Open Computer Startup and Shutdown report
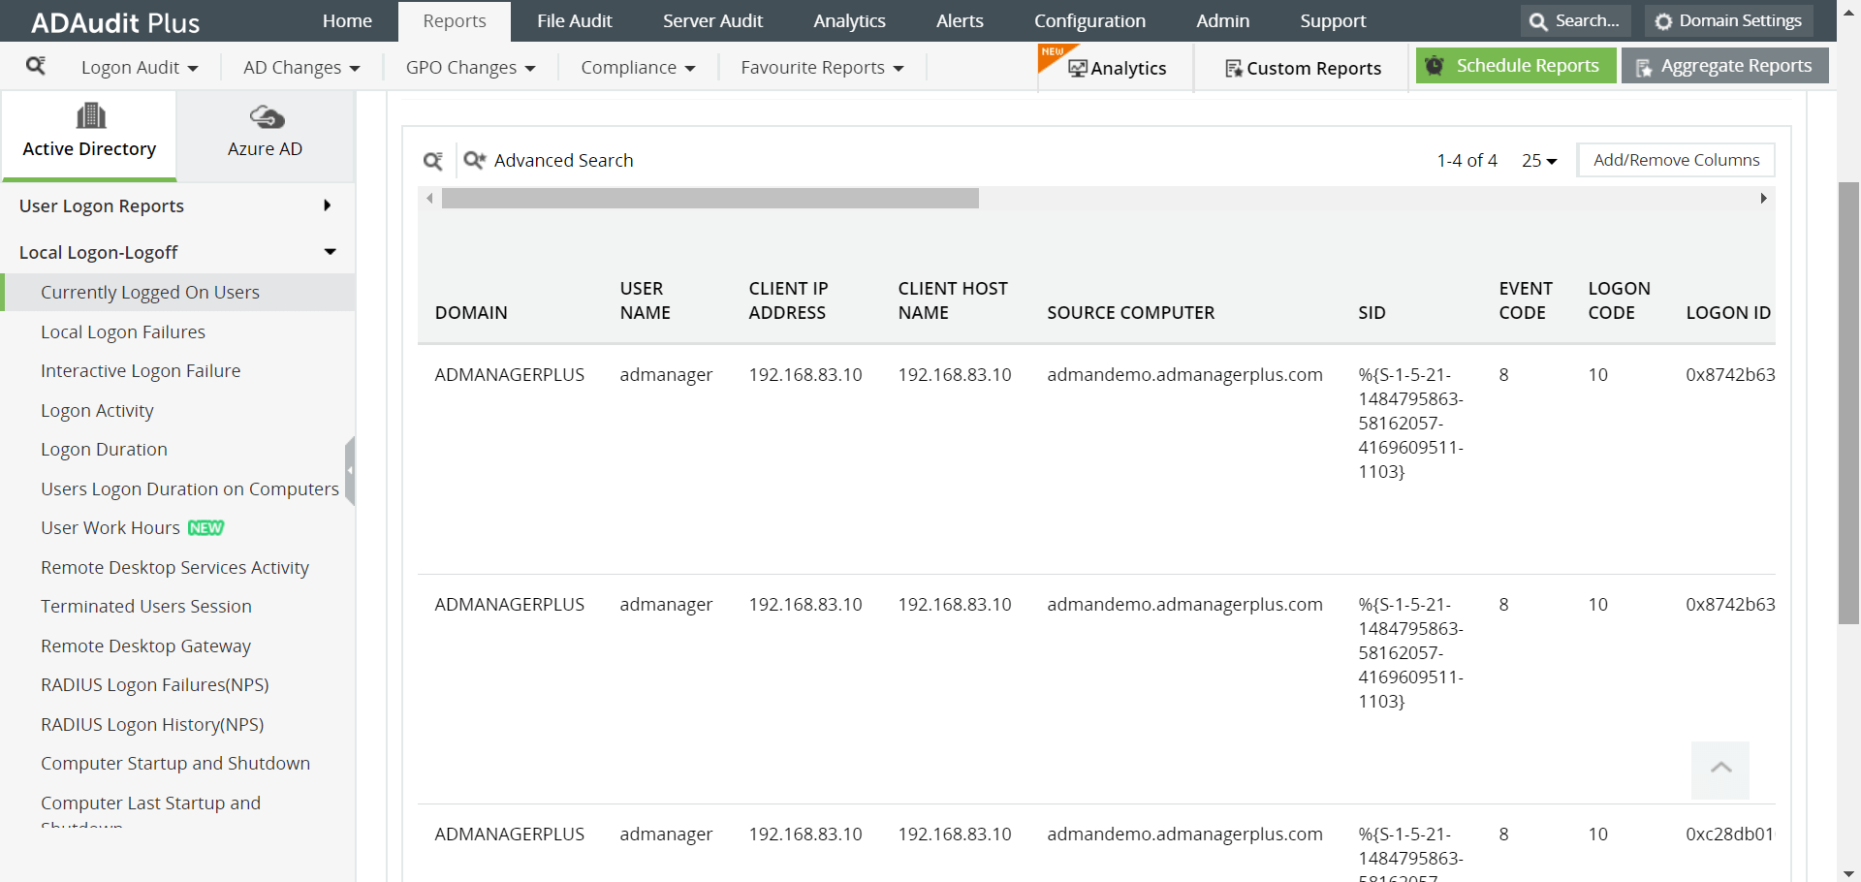The image size is (1861, 882). click(175, 763)
